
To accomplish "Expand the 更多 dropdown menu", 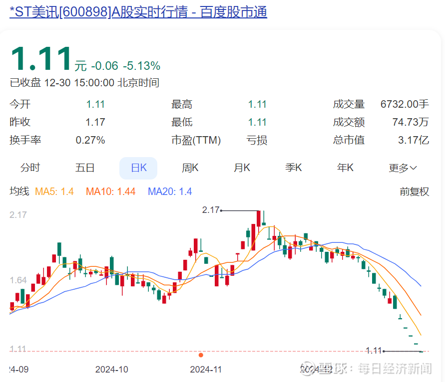I will point(403,168).
